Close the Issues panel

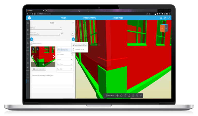click(x=73, y=23)
